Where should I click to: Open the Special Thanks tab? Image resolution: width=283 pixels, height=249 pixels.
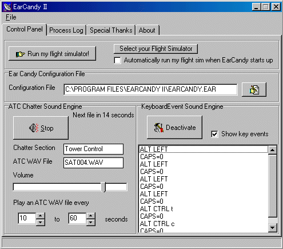coord(111,30)
